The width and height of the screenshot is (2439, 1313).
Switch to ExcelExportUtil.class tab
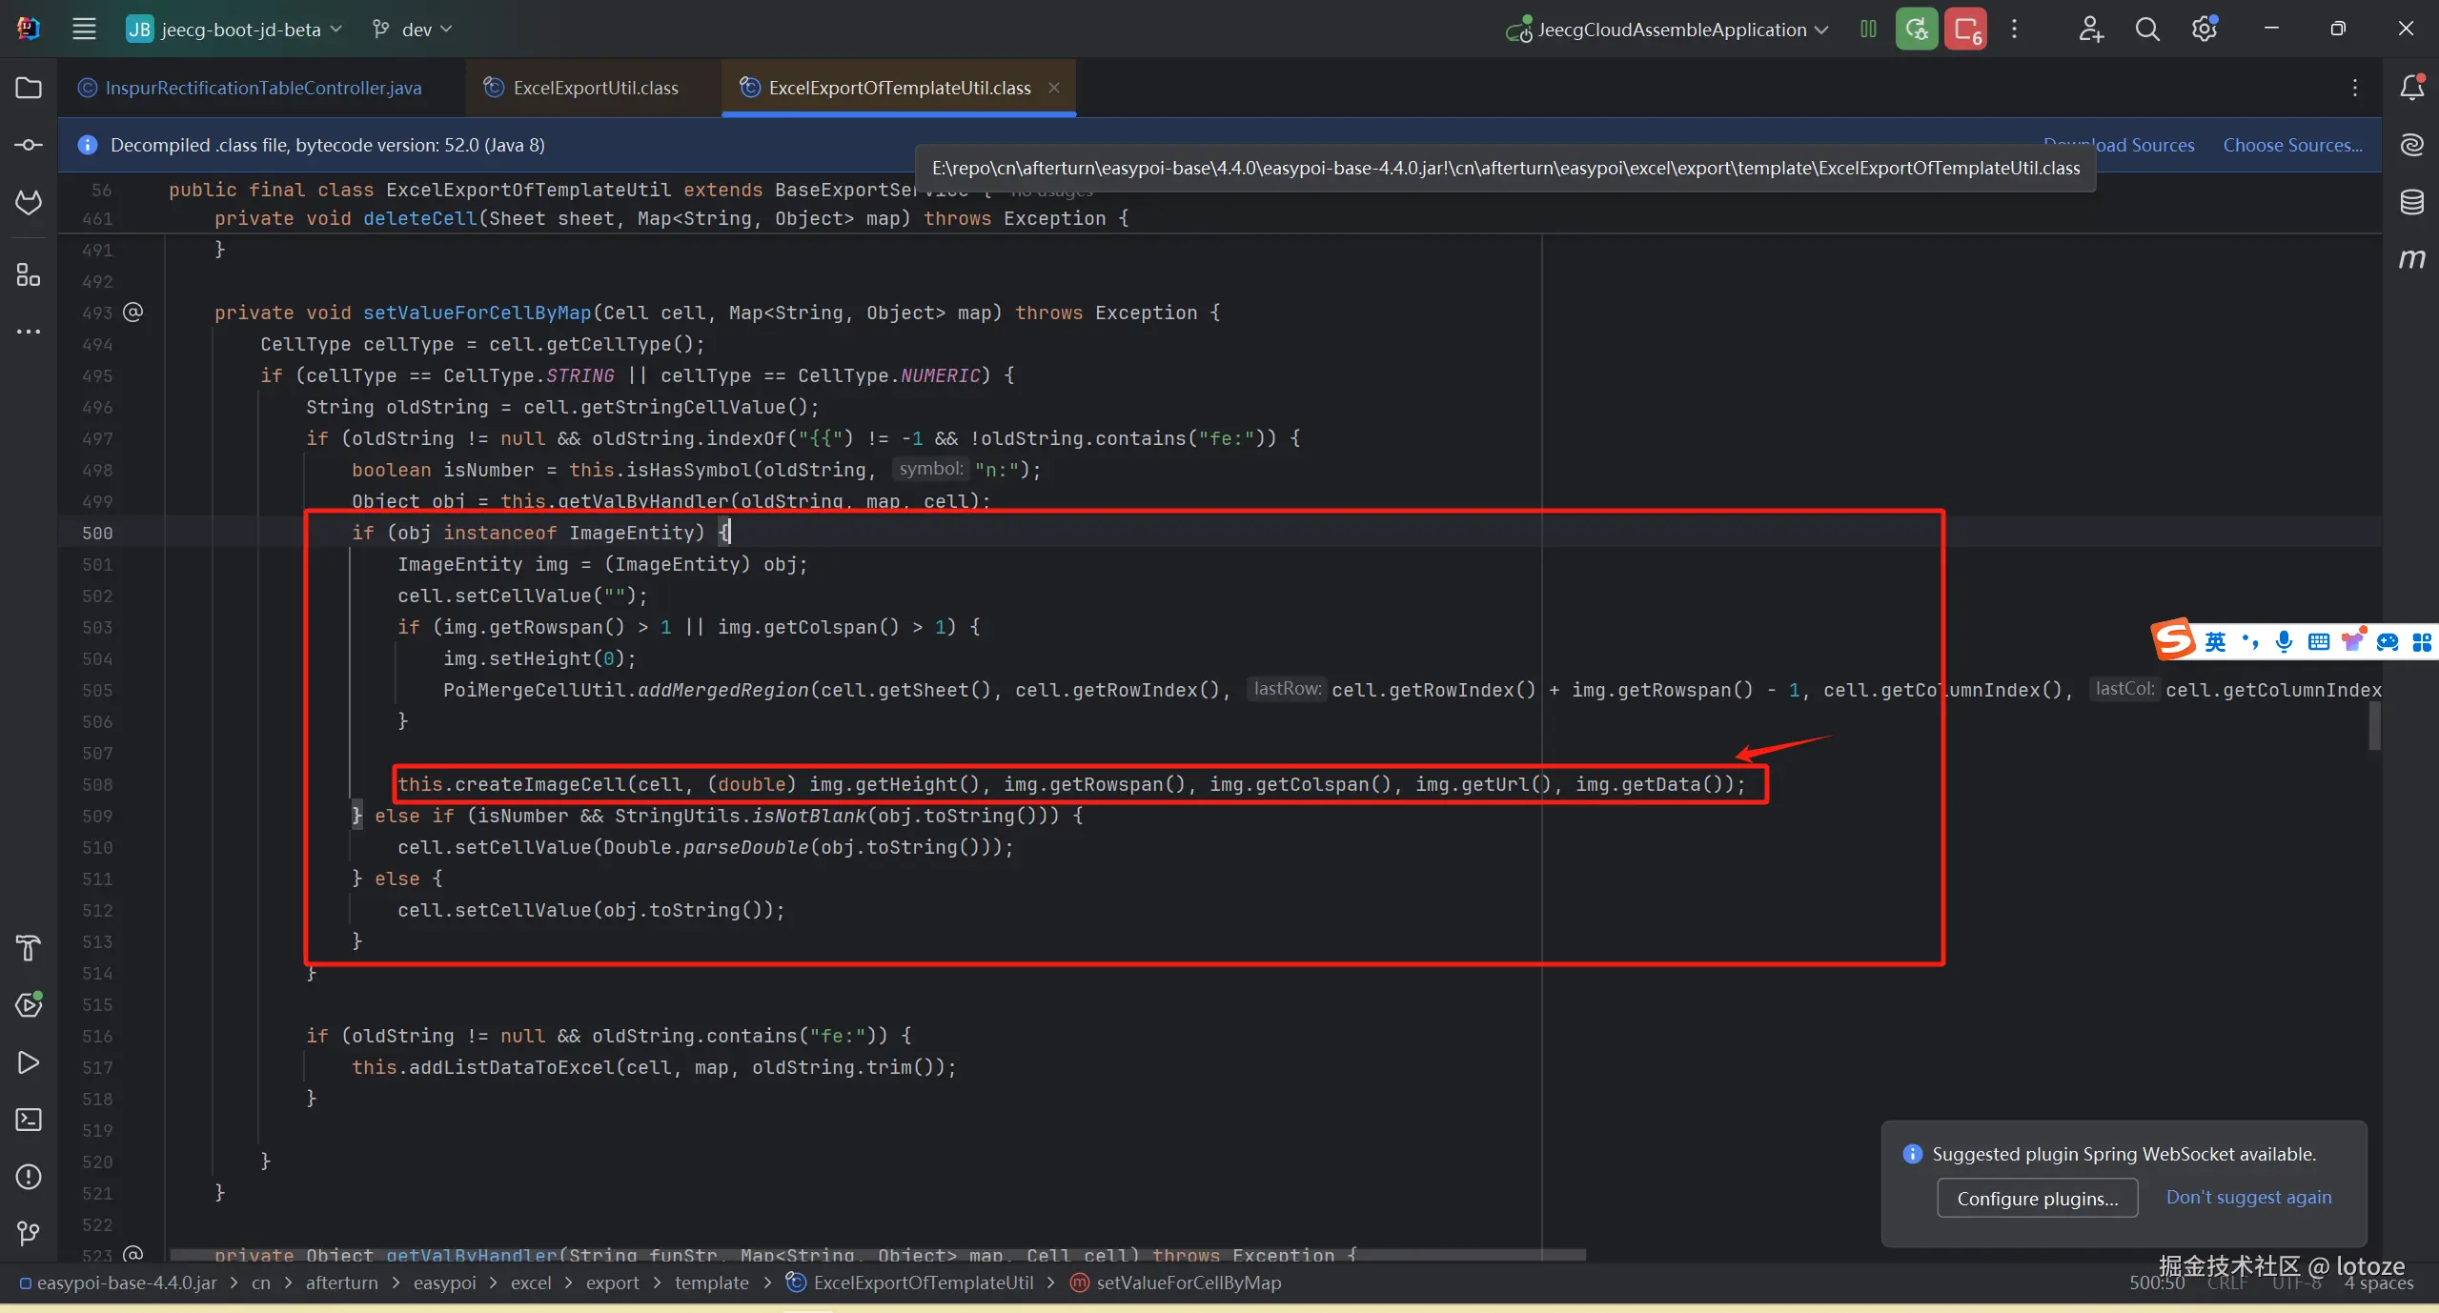click(x=595, y=88)
